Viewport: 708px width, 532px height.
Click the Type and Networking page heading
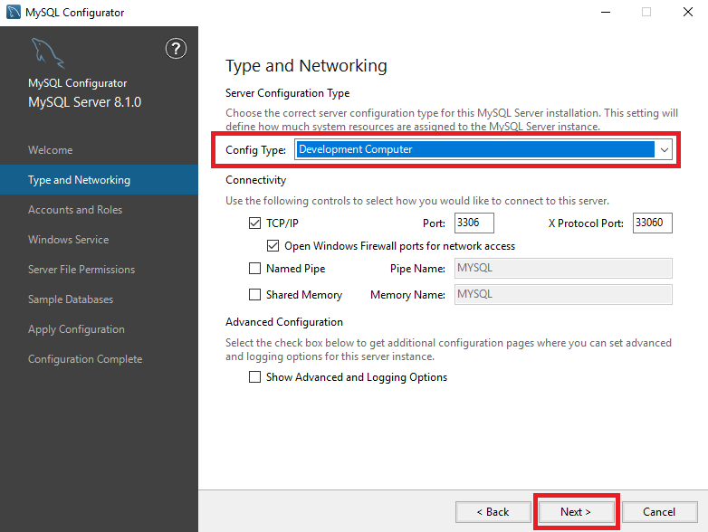pos(306,66)
